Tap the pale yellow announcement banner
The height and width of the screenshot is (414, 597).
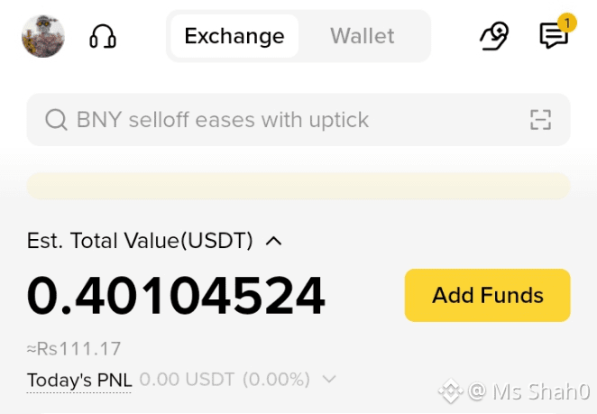tap(298, 186)
